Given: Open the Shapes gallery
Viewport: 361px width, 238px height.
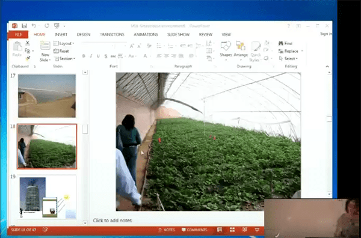Looking at the screenshot, I should tap(226, 50).
